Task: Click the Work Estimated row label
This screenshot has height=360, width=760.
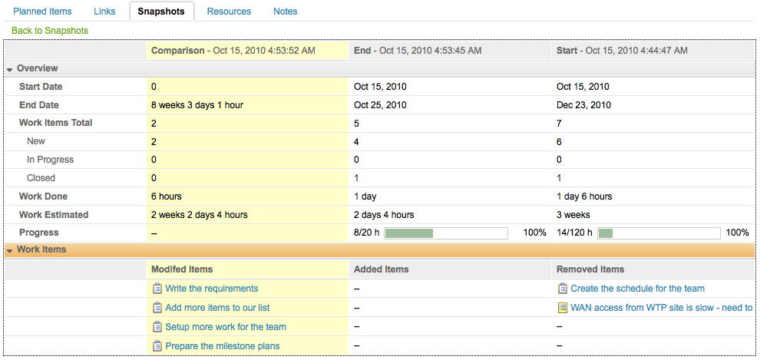Action: coord(54,215)
